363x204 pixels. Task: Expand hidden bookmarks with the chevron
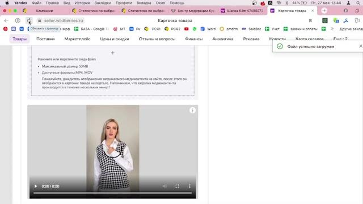click(332, 29)
